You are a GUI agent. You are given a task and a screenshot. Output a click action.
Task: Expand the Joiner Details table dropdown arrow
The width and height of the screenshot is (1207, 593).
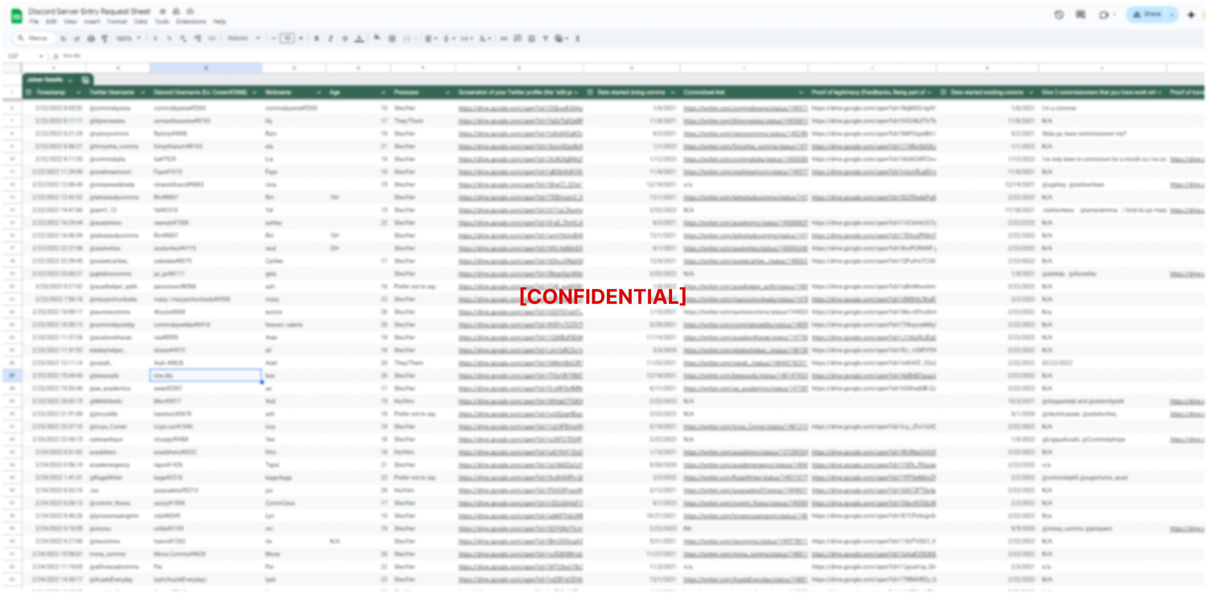(x=69, y=80)
